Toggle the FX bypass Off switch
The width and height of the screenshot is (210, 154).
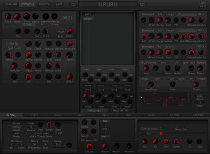(96, 141)
